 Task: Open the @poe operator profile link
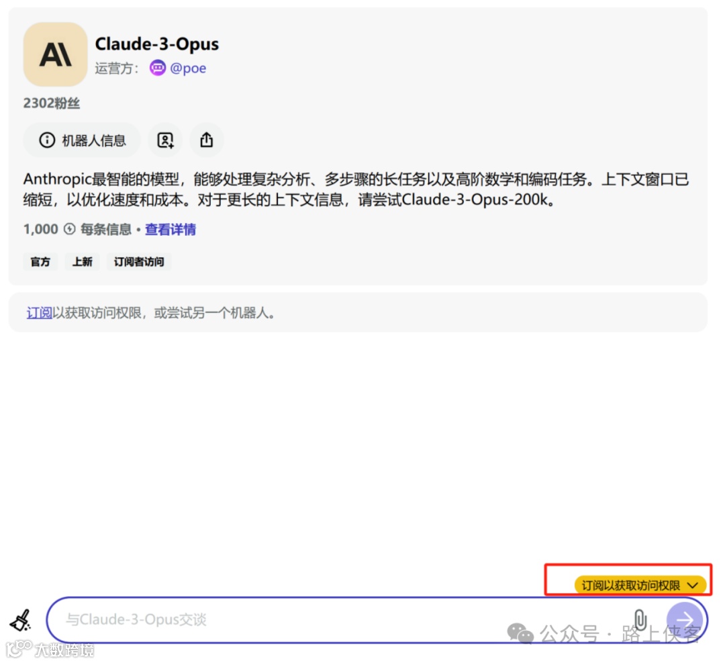point(188,68)
